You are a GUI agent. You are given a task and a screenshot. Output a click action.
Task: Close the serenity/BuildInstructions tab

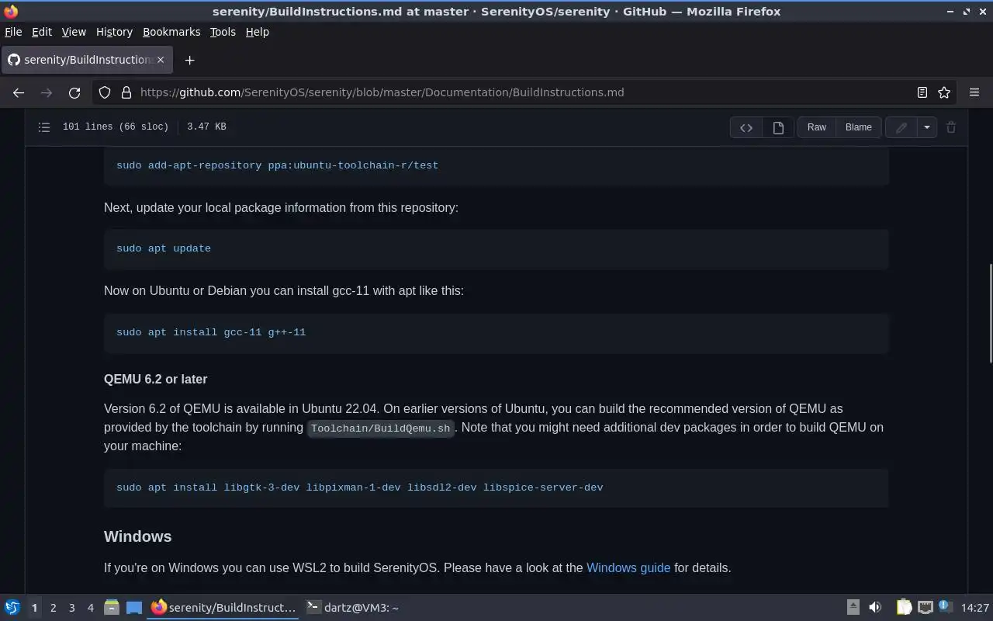click(x=161, y=60)
